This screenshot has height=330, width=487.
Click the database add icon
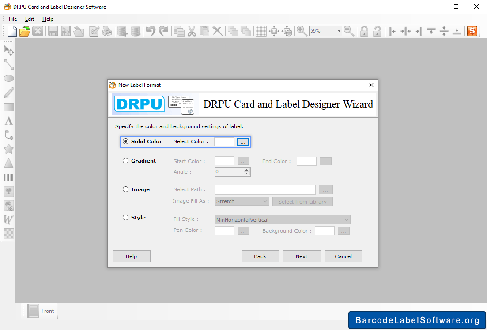(x=122, y=31)
